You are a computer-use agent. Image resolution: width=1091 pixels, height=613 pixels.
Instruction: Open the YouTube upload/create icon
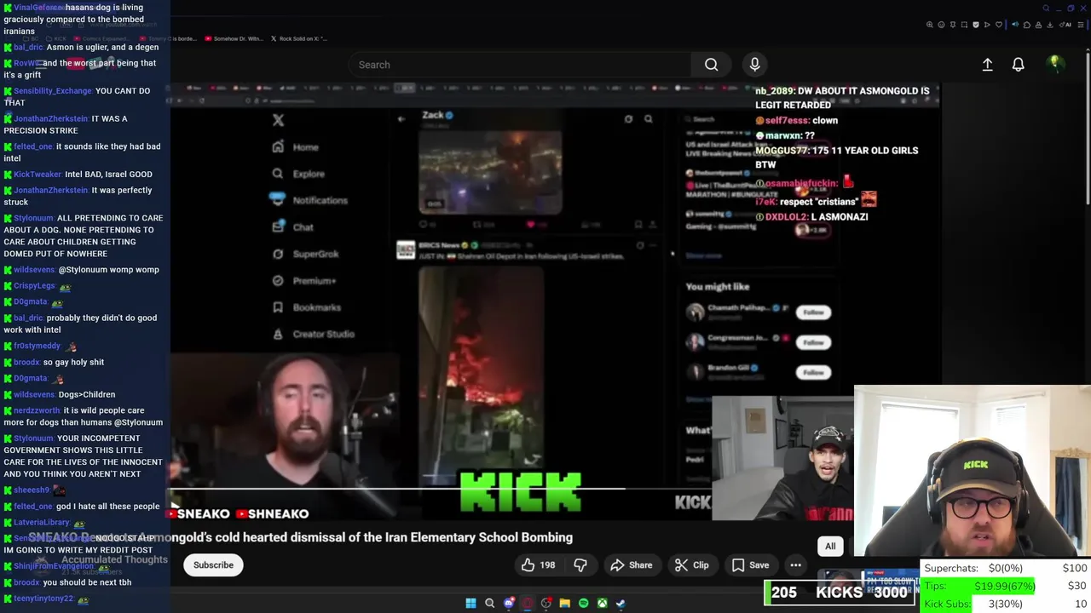(987, 65)
